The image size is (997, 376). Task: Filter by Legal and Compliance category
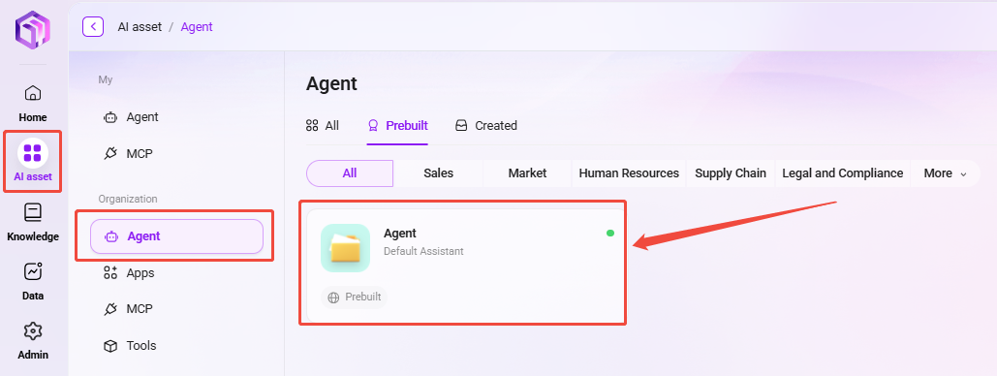coord(843,173)
